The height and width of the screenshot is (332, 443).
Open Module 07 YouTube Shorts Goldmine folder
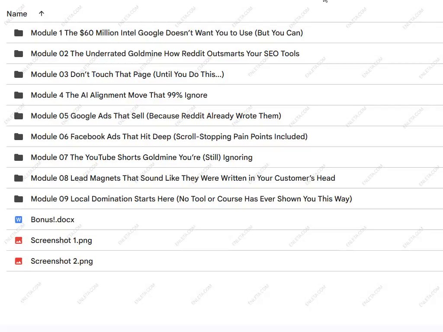(141, 157)
